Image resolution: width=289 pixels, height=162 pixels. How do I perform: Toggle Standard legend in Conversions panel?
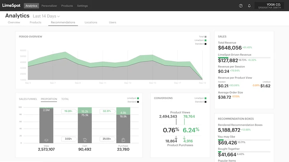click(x=201, y=102)
